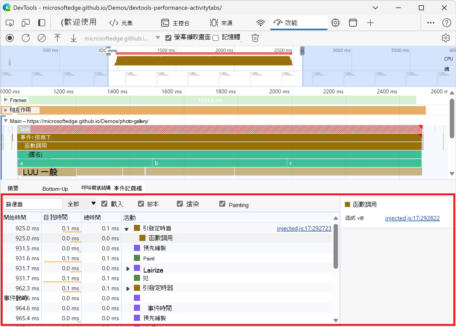Toggle the sidebar dock panel icon

coord(41,23)
